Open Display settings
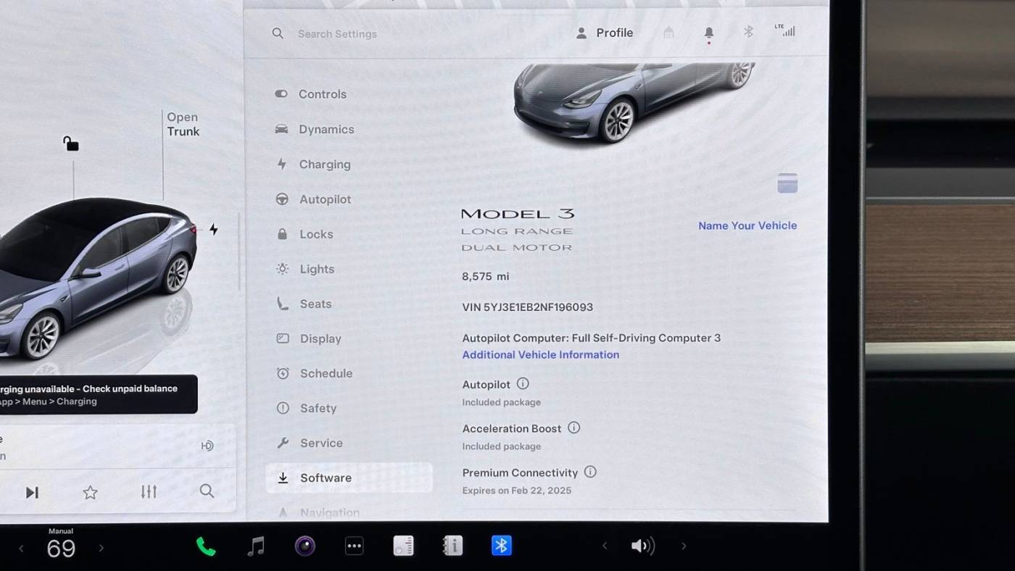This screenshot has width=1015, height=571. [309, 338]
